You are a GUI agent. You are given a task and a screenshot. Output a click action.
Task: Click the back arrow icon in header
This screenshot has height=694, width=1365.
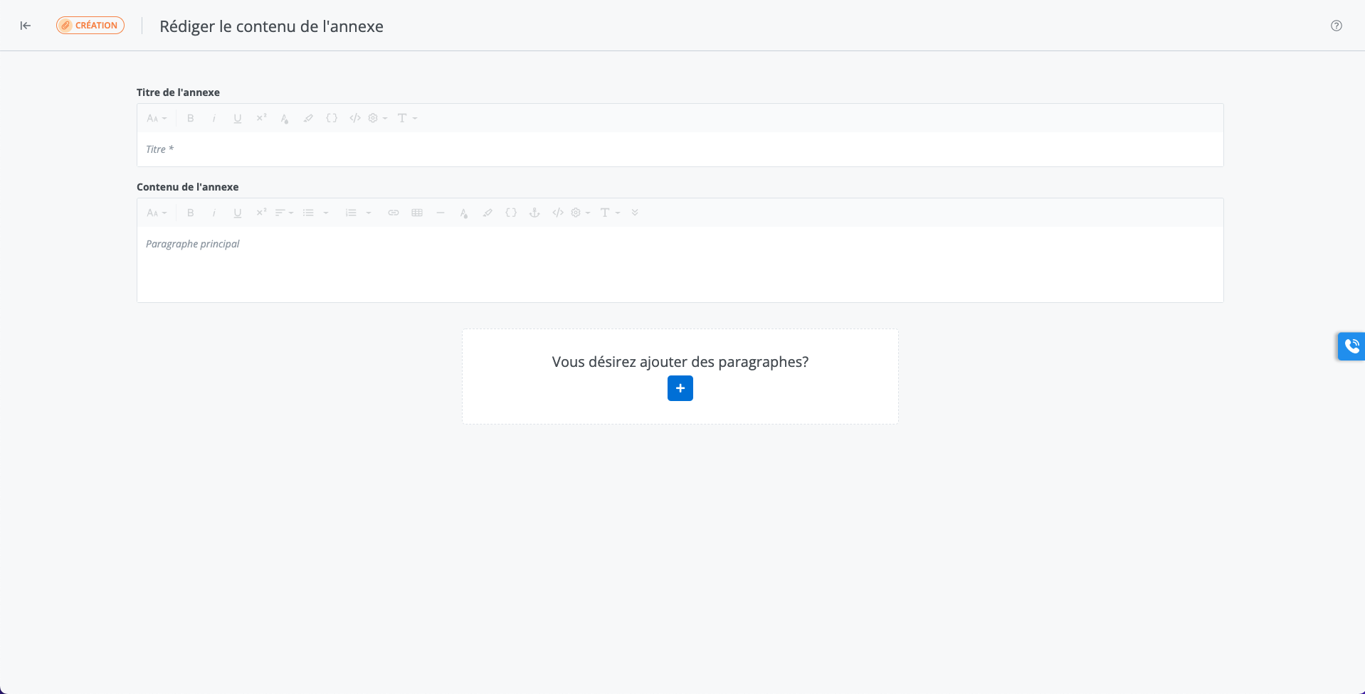26,26
